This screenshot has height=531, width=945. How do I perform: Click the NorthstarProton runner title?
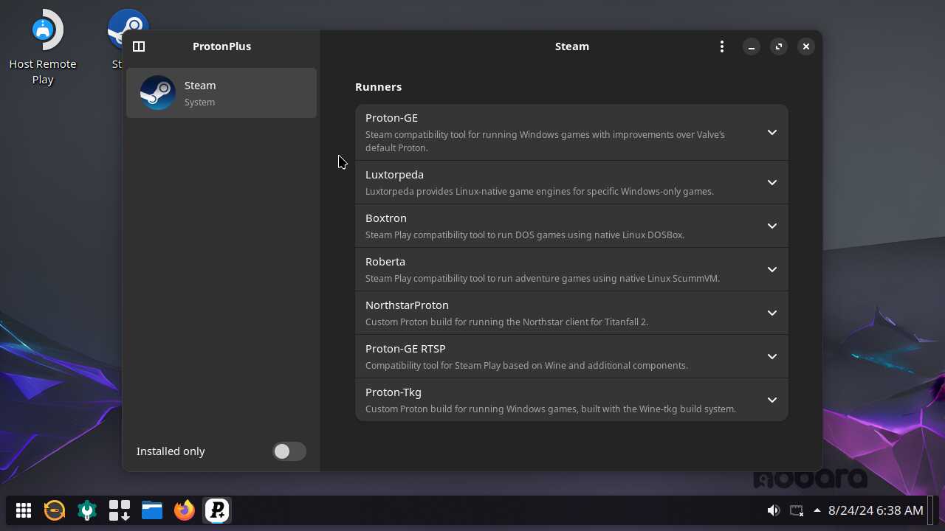click(407, 305)
